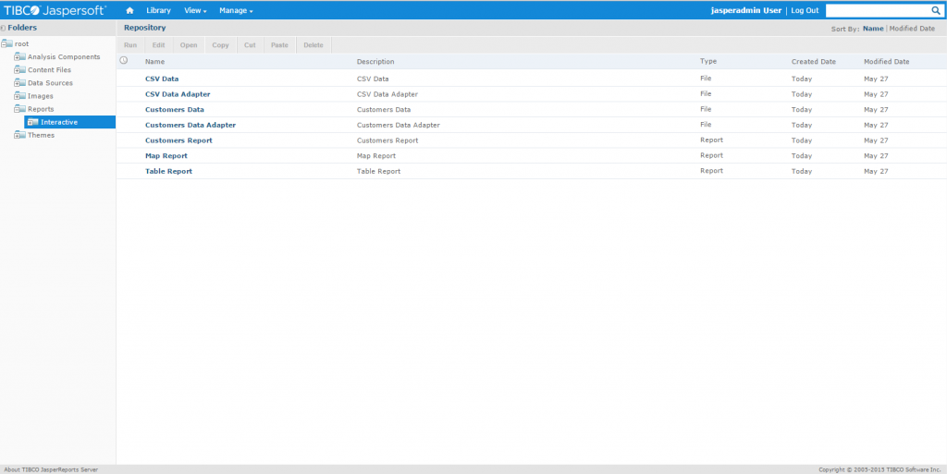Click 'Map Report' description cell
This screenshot has width=947, height=474.
coord(376,156)
